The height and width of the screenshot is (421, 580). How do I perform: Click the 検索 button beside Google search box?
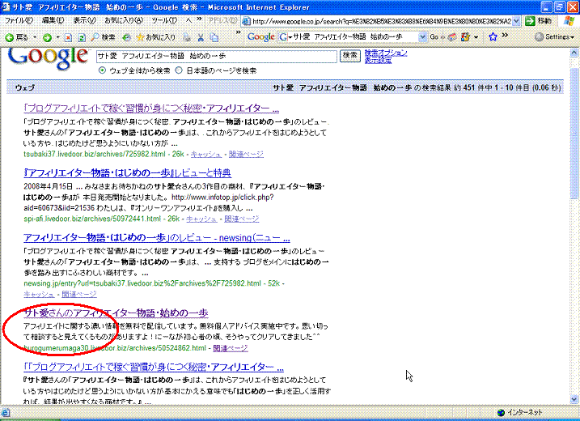(350, 56)
